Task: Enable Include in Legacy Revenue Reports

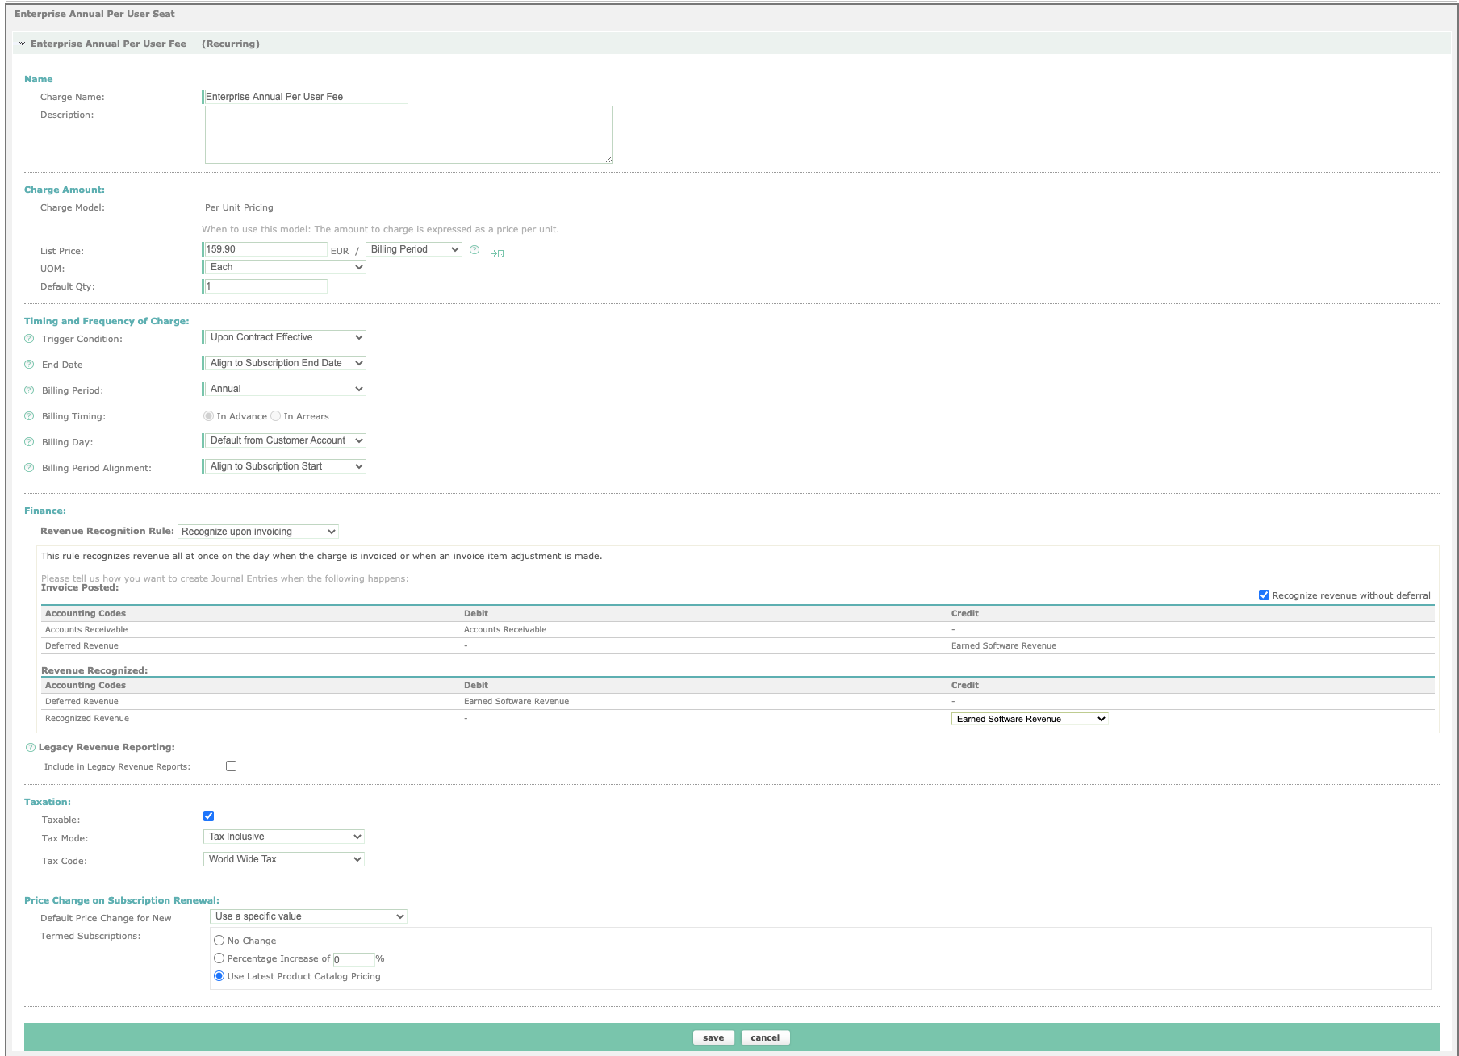Action: pos(231,766)
